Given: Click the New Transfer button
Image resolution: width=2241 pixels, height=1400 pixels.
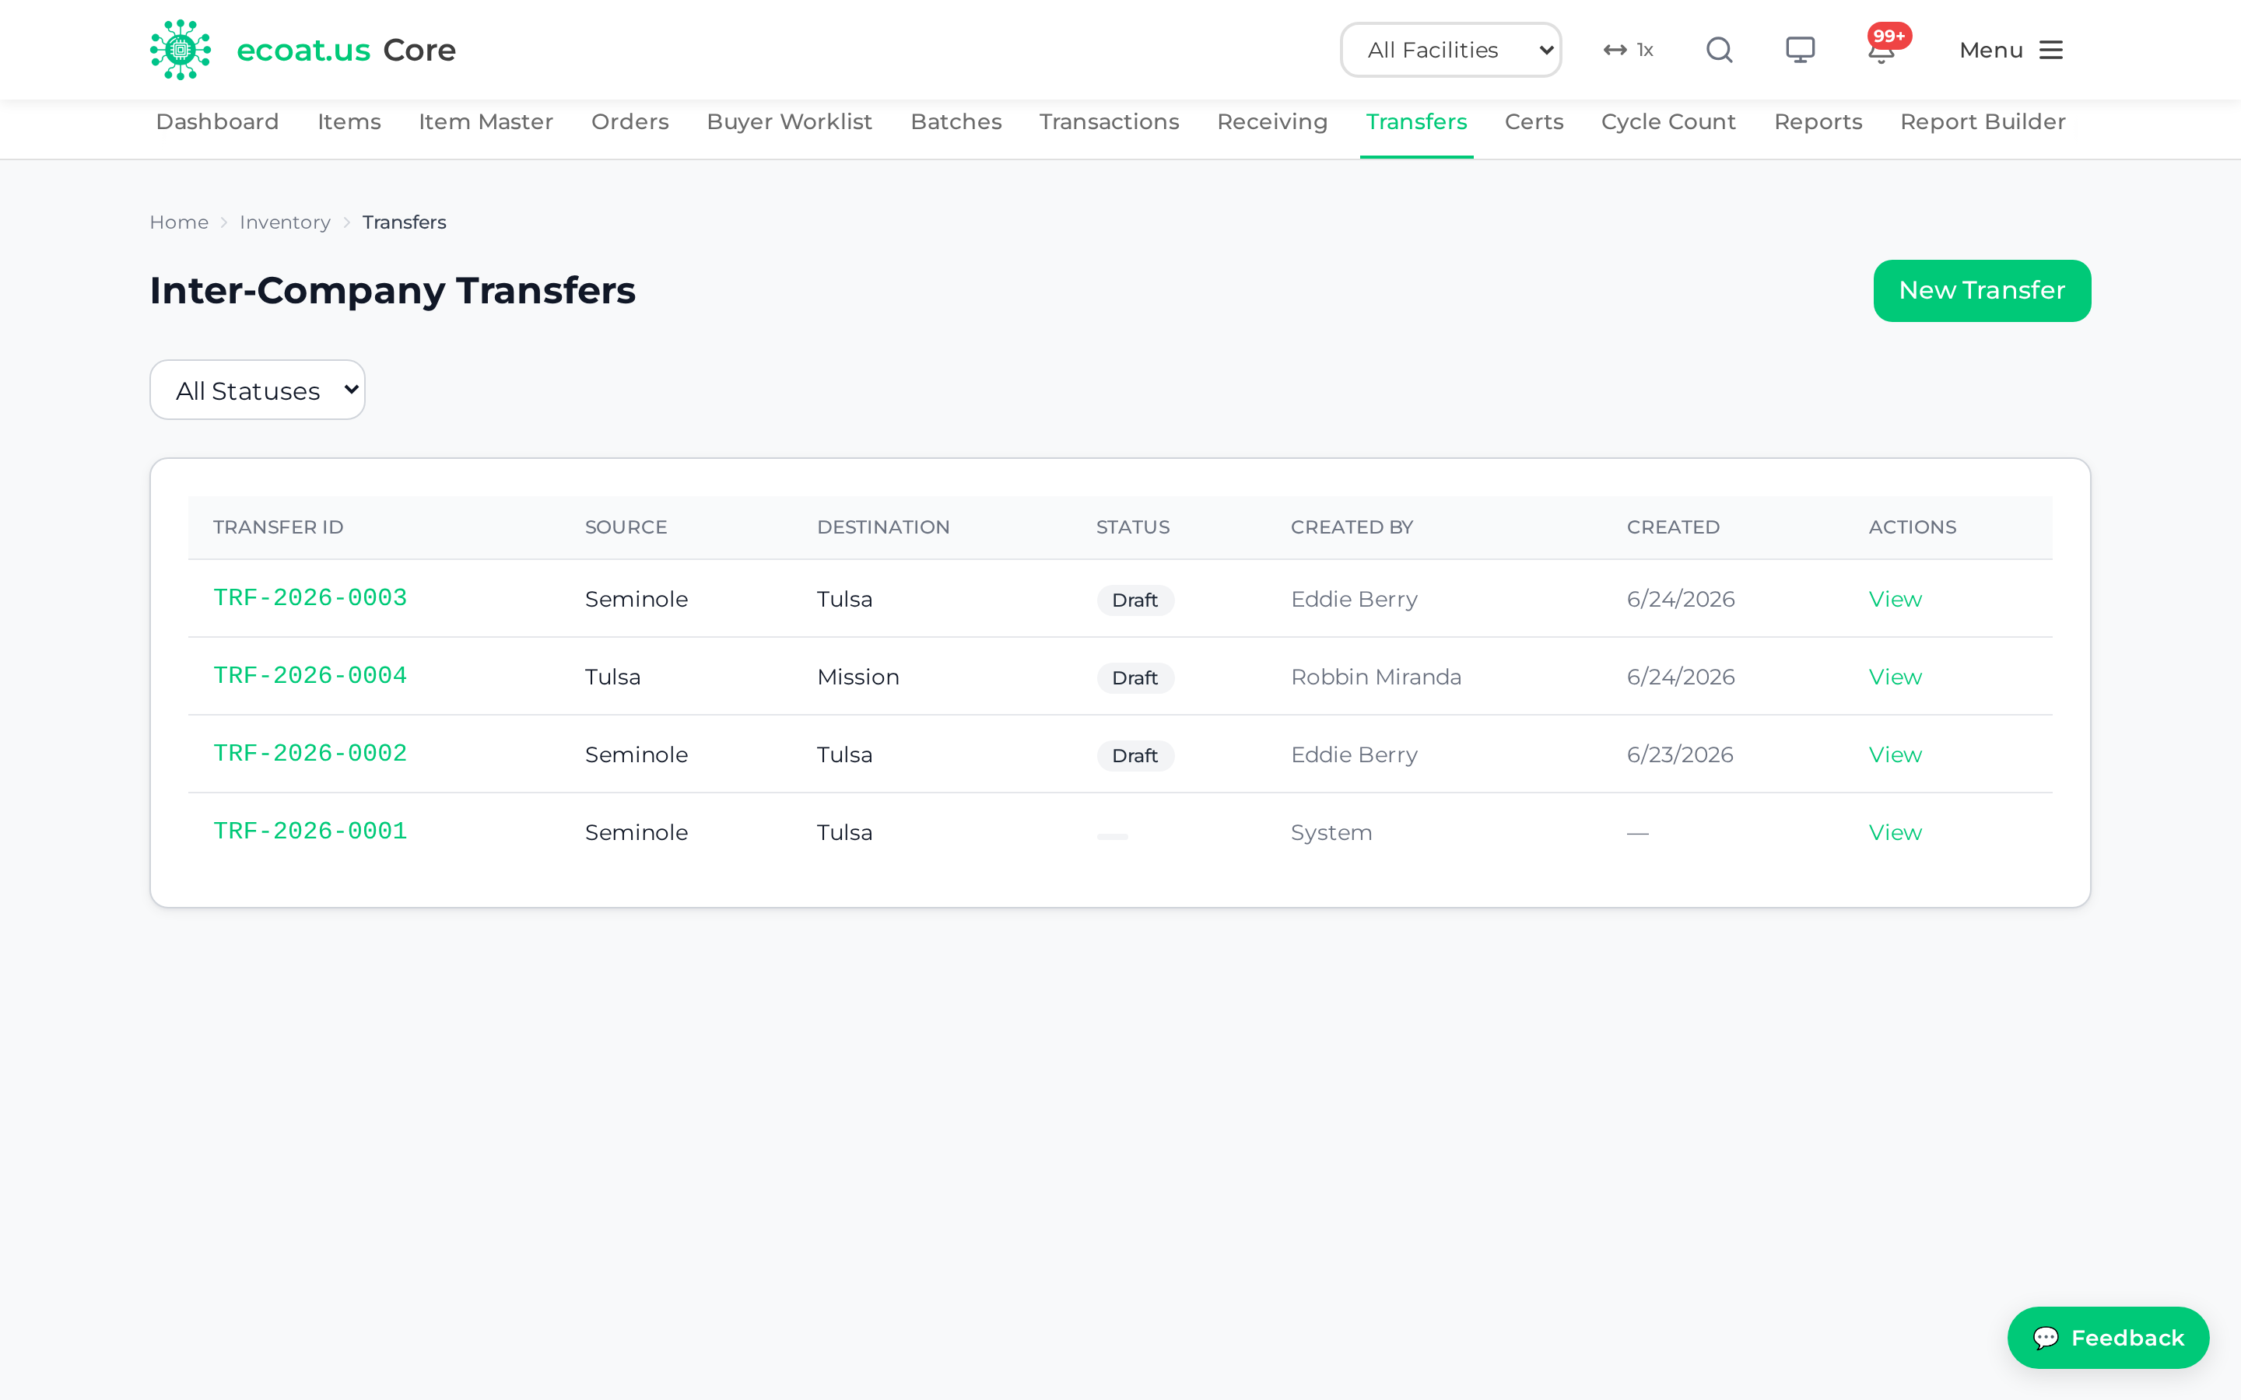Looking at the screenshot, I should pos(1982,291).
